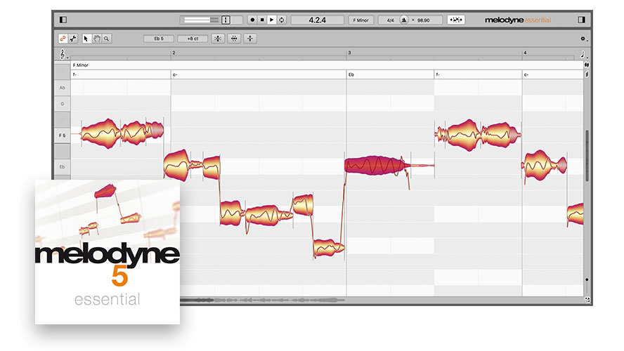The height and width of the screenshot is (351, 624).
Task: Select the Eb blob at bar 4
Action: click(x=543, y=164)
